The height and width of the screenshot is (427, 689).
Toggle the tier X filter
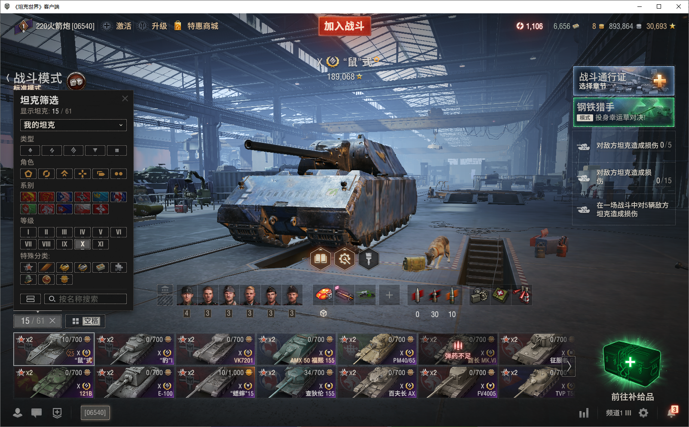[x=83, y=244]
